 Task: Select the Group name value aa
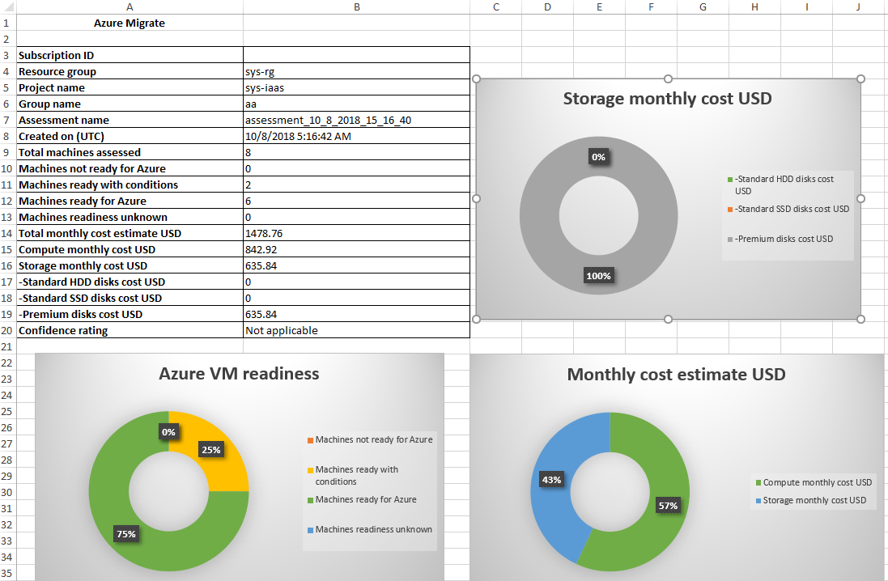pyautogui.click(x=356, y=104)
